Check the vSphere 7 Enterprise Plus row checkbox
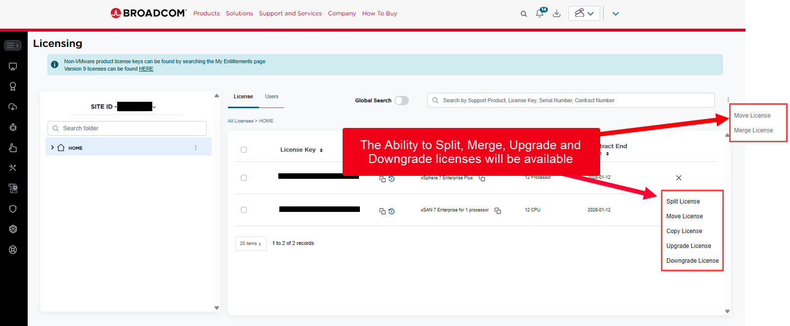This screenshot has width=790, height=326. pyautogui.click(x=244, y=178)
